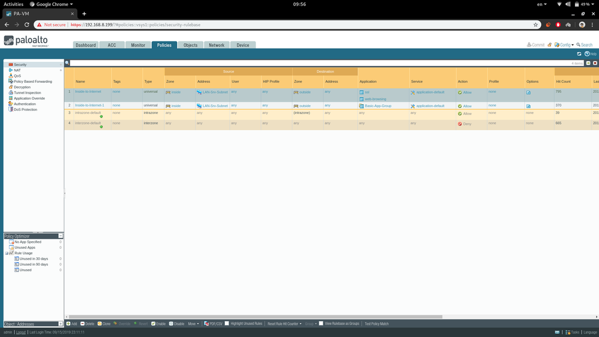
Task: Open the Move dropdown
Action: tap(193, 324)
